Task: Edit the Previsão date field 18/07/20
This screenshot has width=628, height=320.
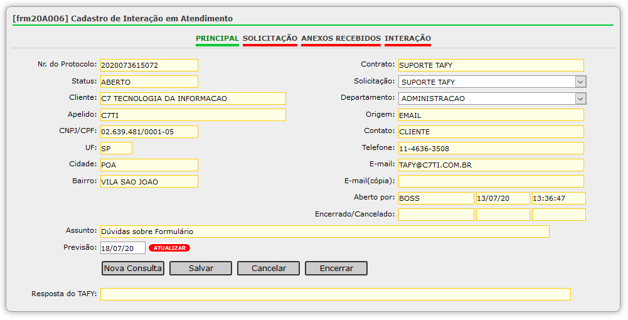Action: coord(122,248)
